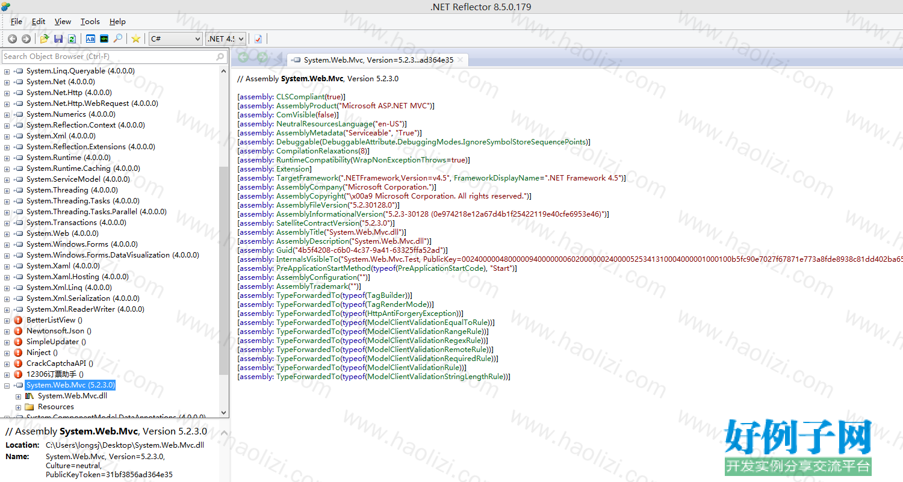Click the Back navigation arrow in toolbar

tap(12, 39)
